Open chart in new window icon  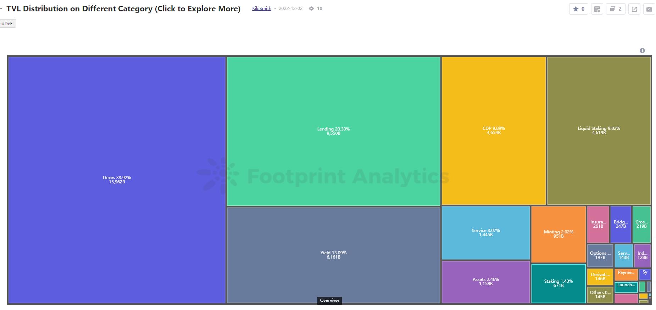634,9
